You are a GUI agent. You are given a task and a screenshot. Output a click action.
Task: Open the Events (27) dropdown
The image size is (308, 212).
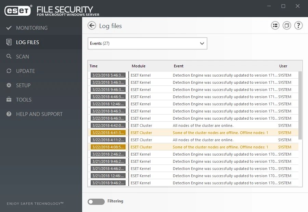147,43
